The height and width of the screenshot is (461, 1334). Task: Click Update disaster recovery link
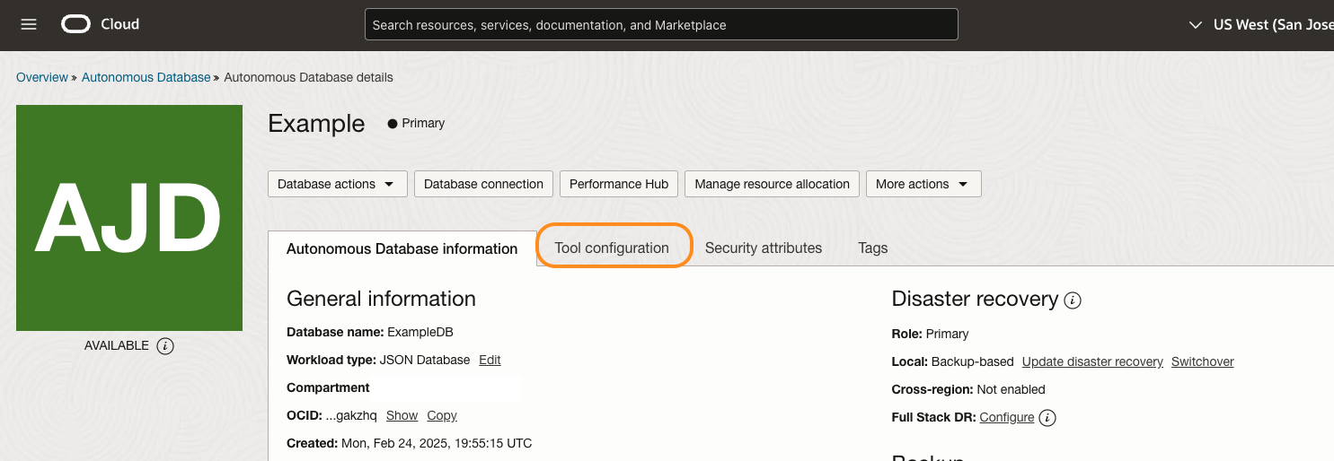1092,361
